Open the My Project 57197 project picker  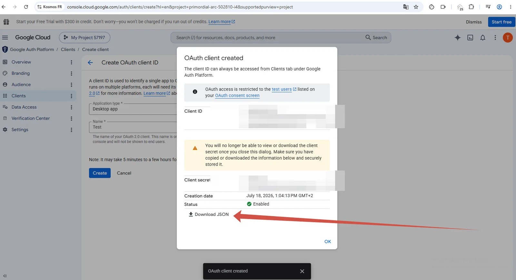click(x=84, y=37)
